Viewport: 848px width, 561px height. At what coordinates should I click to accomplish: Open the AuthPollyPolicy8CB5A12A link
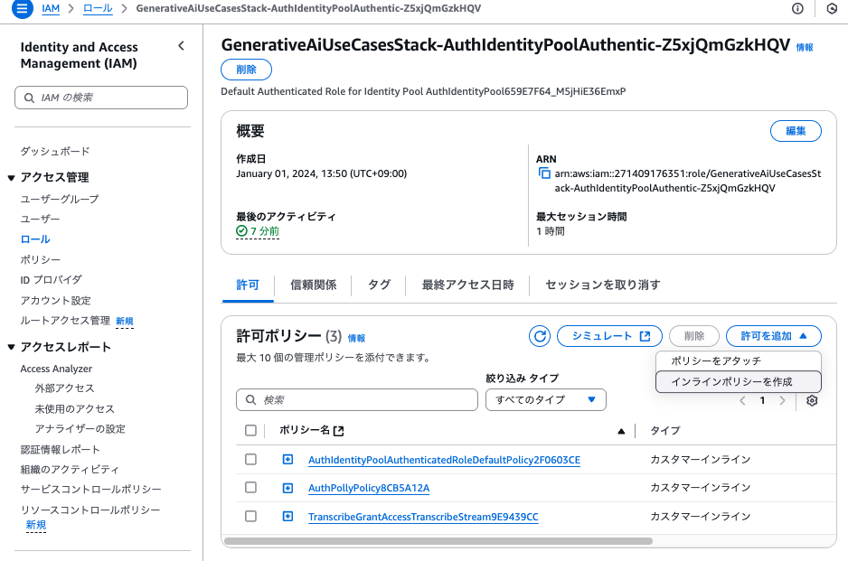(x=369, y=488)
